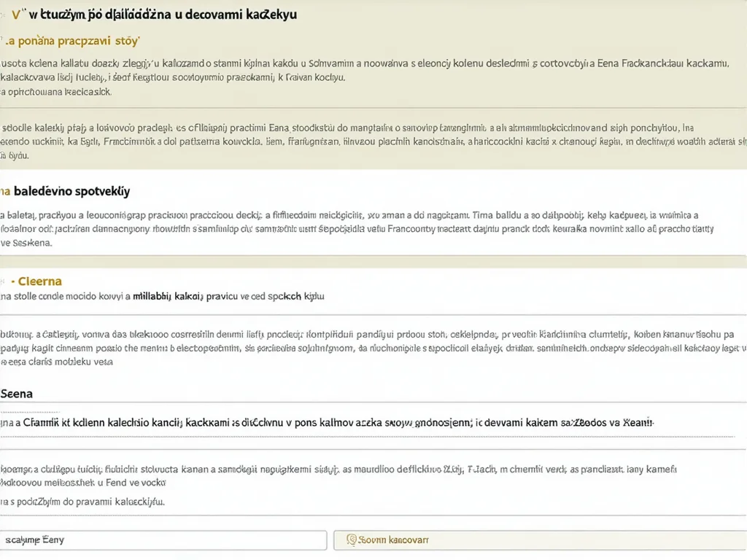The image size is (747, 560).
Task: Click the line 'a ophchouana kacicasick'
Action: (x=55, y=92)
